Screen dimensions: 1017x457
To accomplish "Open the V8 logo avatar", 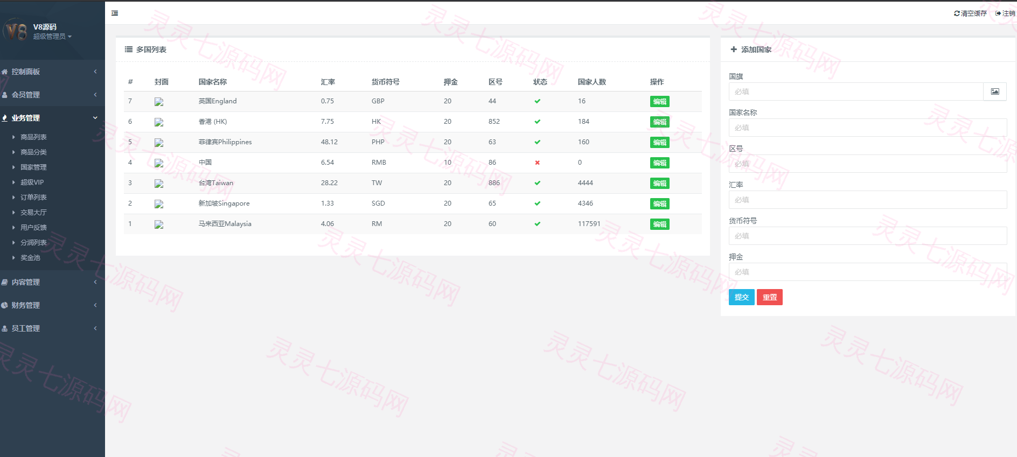I will tap(16, 30).
